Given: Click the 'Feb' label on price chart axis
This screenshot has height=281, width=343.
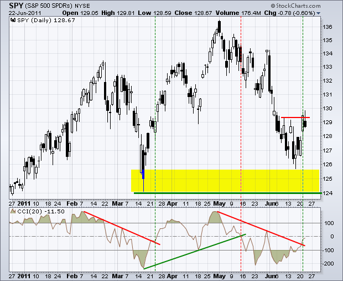Looking at the screenshot, I should [72, 203].
